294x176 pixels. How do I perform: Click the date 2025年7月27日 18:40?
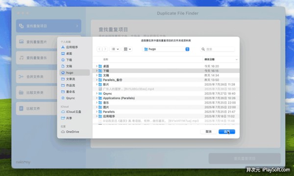coord(220,93)
